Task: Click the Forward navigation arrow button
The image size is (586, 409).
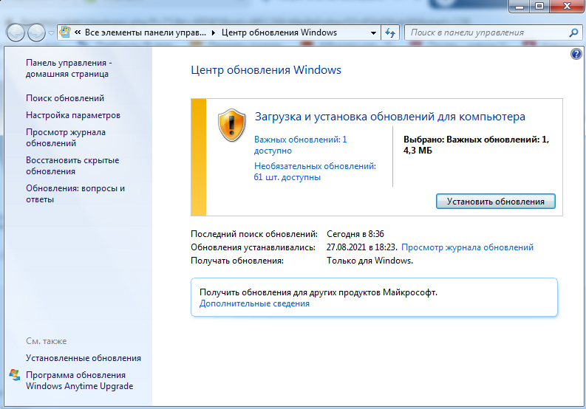Action: pos(36,32)
